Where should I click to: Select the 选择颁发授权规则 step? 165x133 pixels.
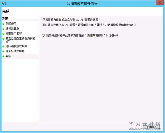(x=16, y=46)
